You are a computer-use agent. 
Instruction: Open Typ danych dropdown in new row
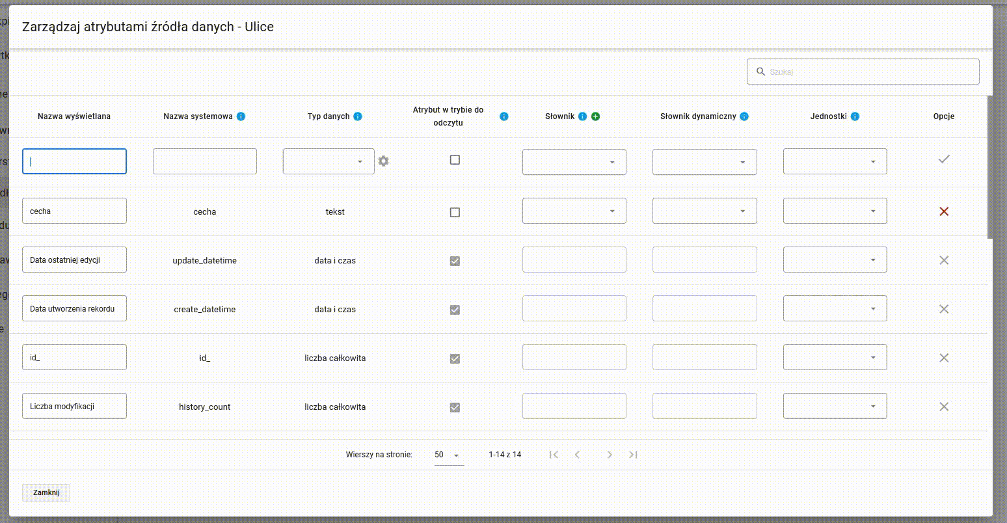point(329,161)
